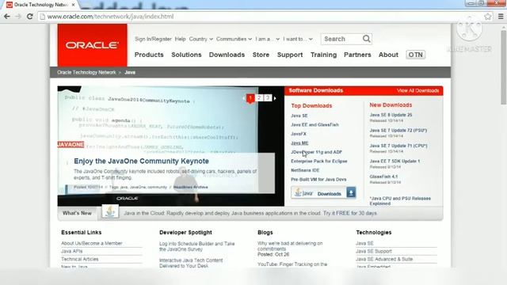This screenshot has height=285, width=507.
Task: Open the Solutions menu
Action: (186, 55)
